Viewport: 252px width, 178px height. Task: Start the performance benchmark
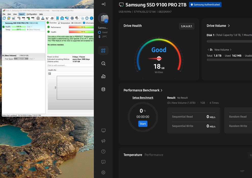(x=143, y=124)
